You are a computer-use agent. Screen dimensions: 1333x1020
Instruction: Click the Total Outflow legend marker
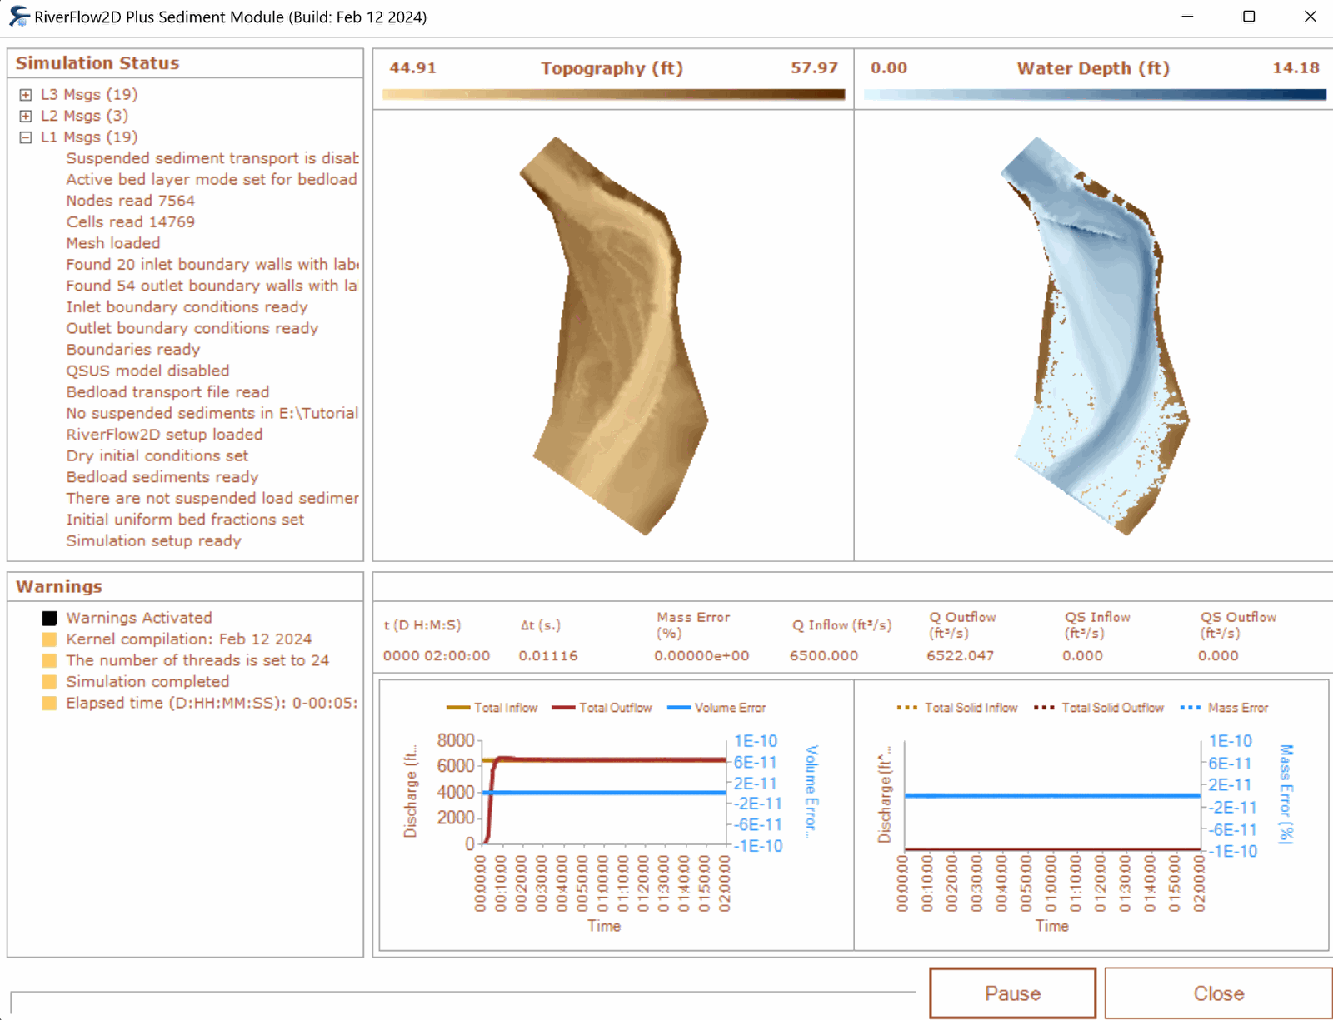pos(563,708)
